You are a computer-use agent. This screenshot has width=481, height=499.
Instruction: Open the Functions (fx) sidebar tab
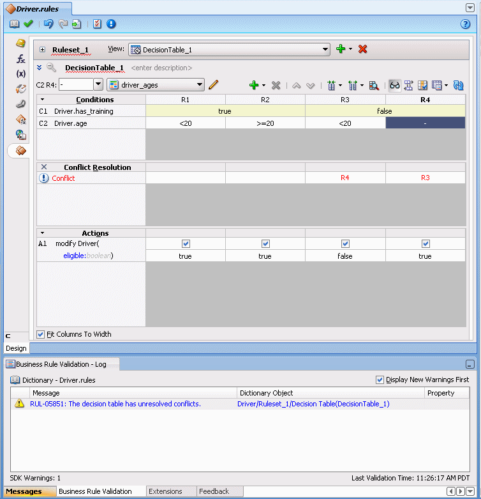20,59
